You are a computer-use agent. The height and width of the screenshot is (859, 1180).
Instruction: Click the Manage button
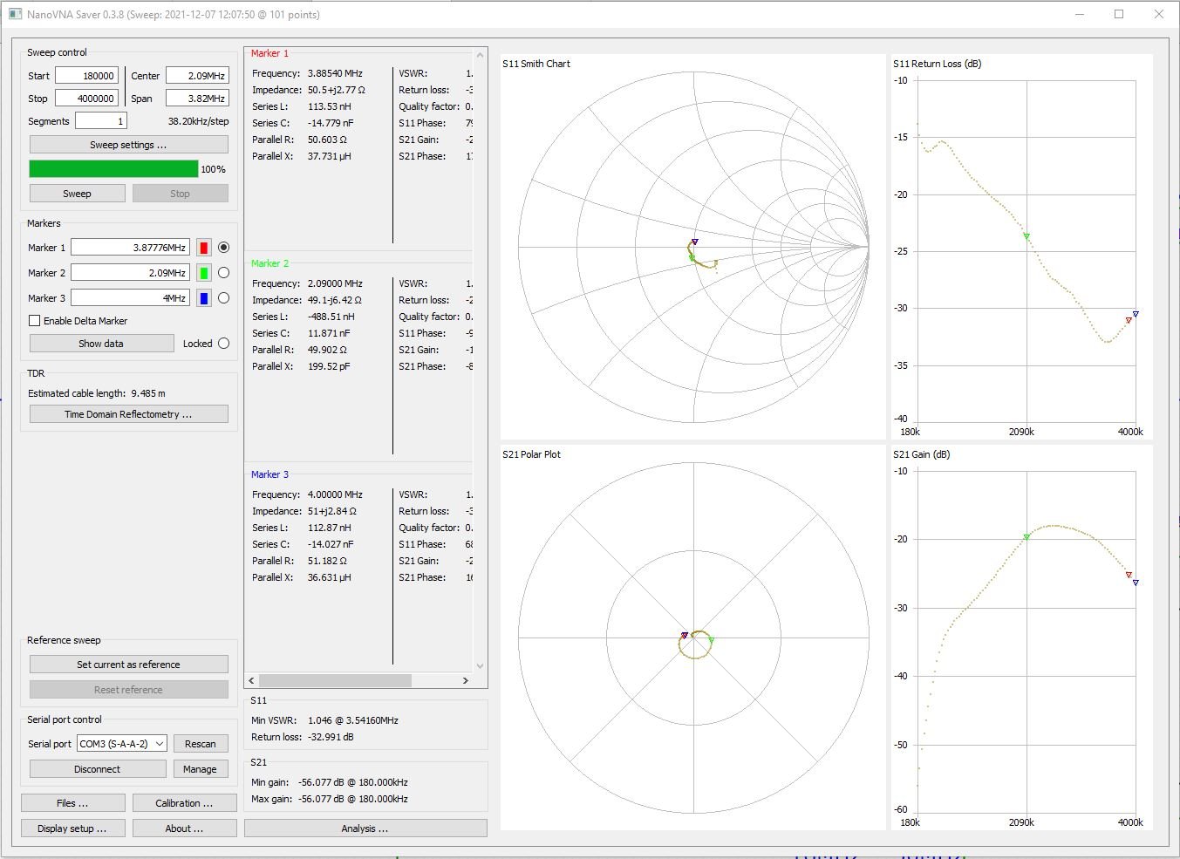201,769
